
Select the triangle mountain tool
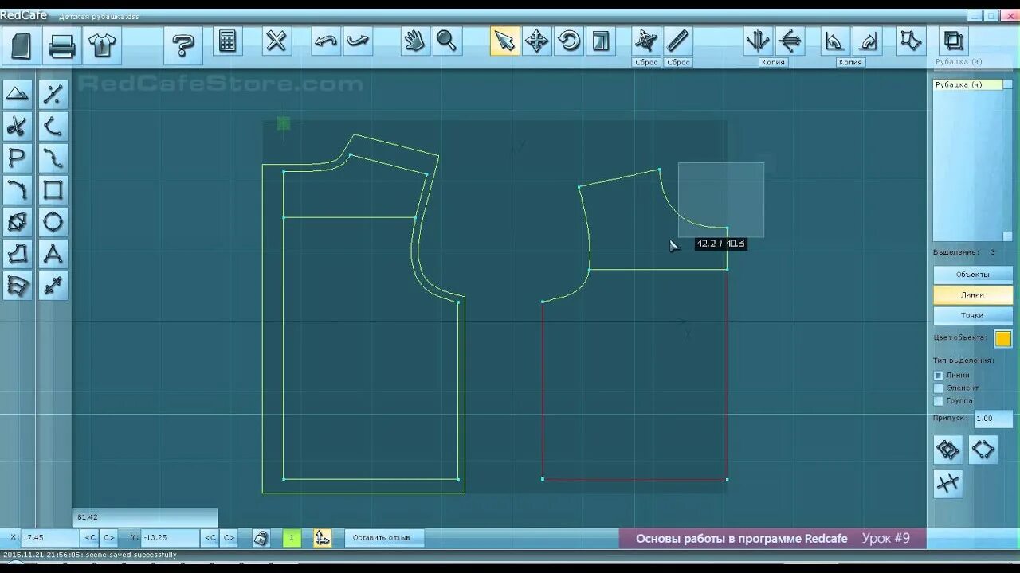(x=18, y=95)
